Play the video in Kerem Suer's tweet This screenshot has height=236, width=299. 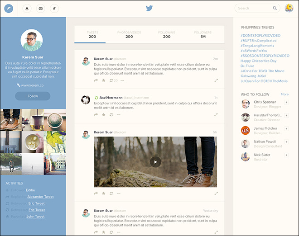pyautogui.click(x=155, y=162)
